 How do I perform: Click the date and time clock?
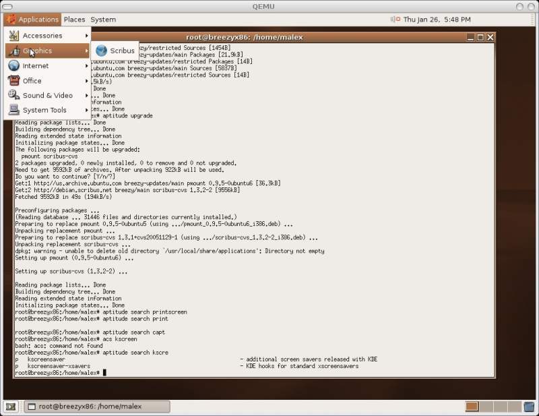pos(437,20)
